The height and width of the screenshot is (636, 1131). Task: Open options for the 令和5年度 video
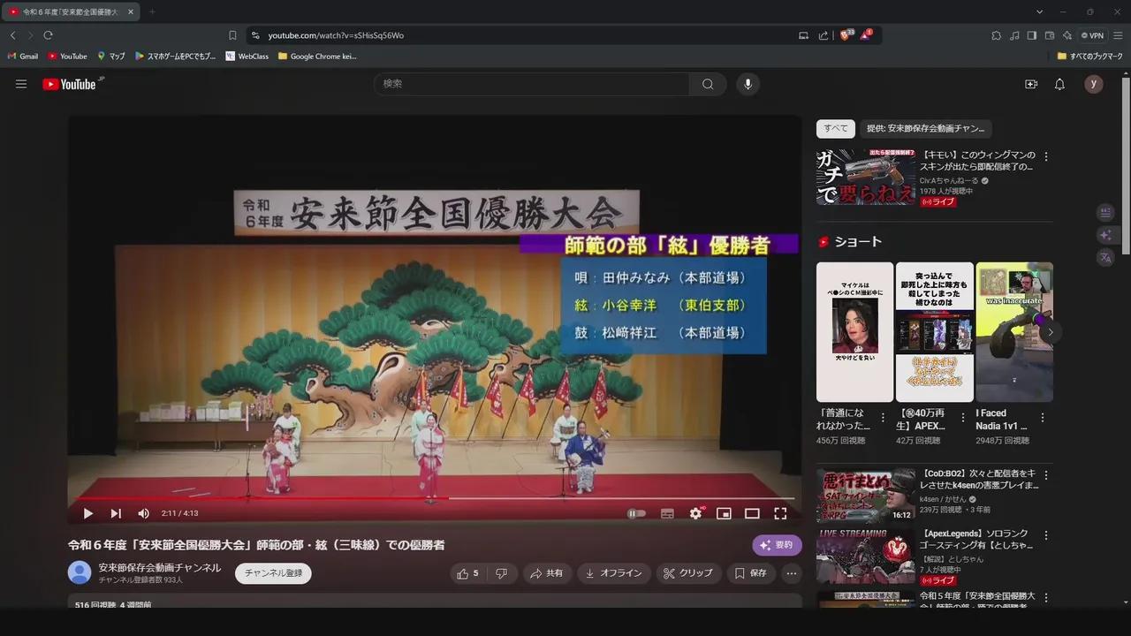pyautogui.click(x=1046, y=598)
